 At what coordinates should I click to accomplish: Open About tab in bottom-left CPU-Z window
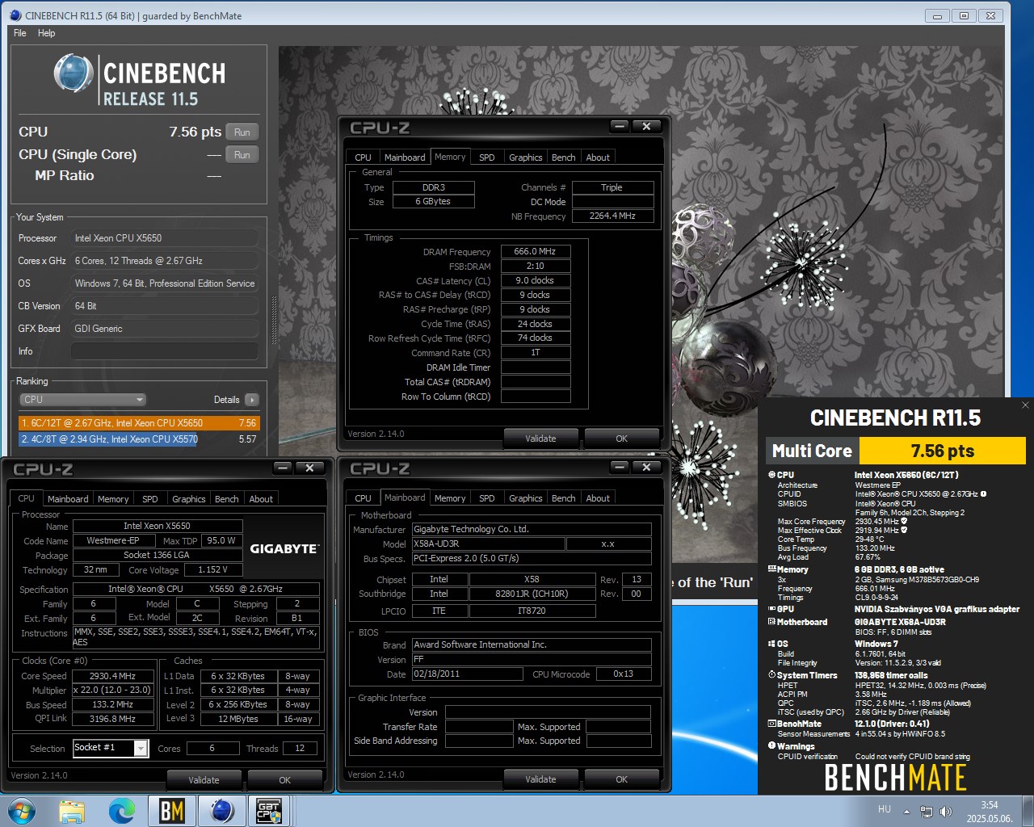261,499
